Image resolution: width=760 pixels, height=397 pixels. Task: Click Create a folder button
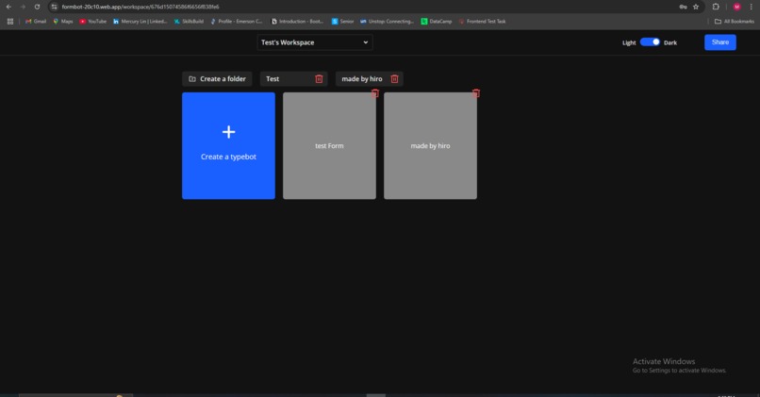tap(217, 79)
